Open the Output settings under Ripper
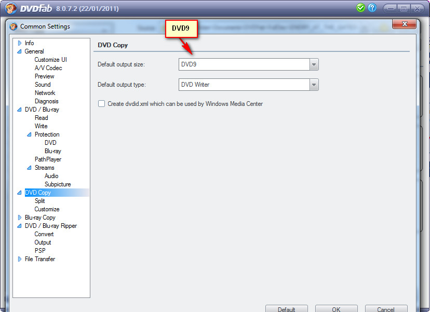The image size is (430, 312). click(x=43, y=242)
